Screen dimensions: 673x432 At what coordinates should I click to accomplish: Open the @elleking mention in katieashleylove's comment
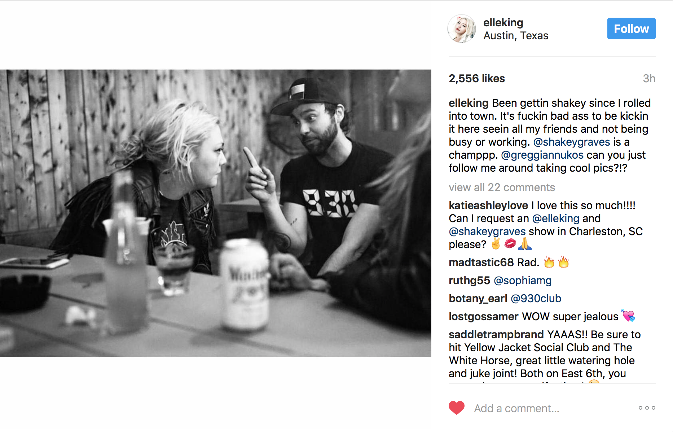click(556, 219)
